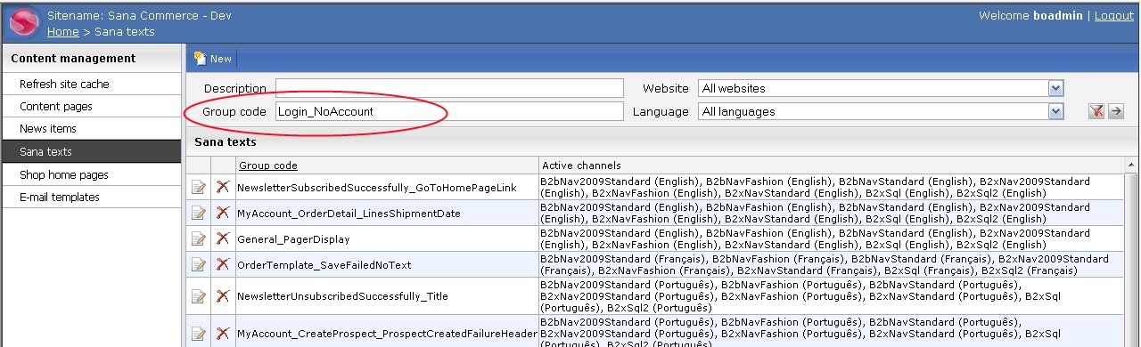Open E-mail templates in sidebar
The height and width of the screenshot is (347, 1141).
(91, 198)
